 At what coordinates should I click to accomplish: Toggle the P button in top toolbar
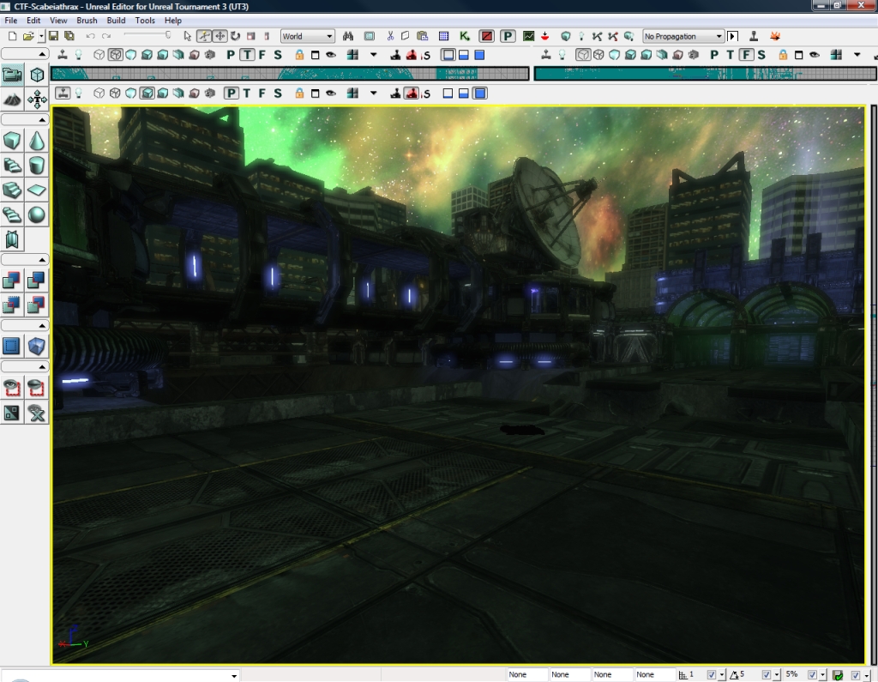[508, 36]
